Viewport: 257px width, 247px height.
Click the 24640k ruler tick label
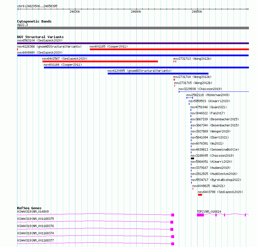[136, 12]
